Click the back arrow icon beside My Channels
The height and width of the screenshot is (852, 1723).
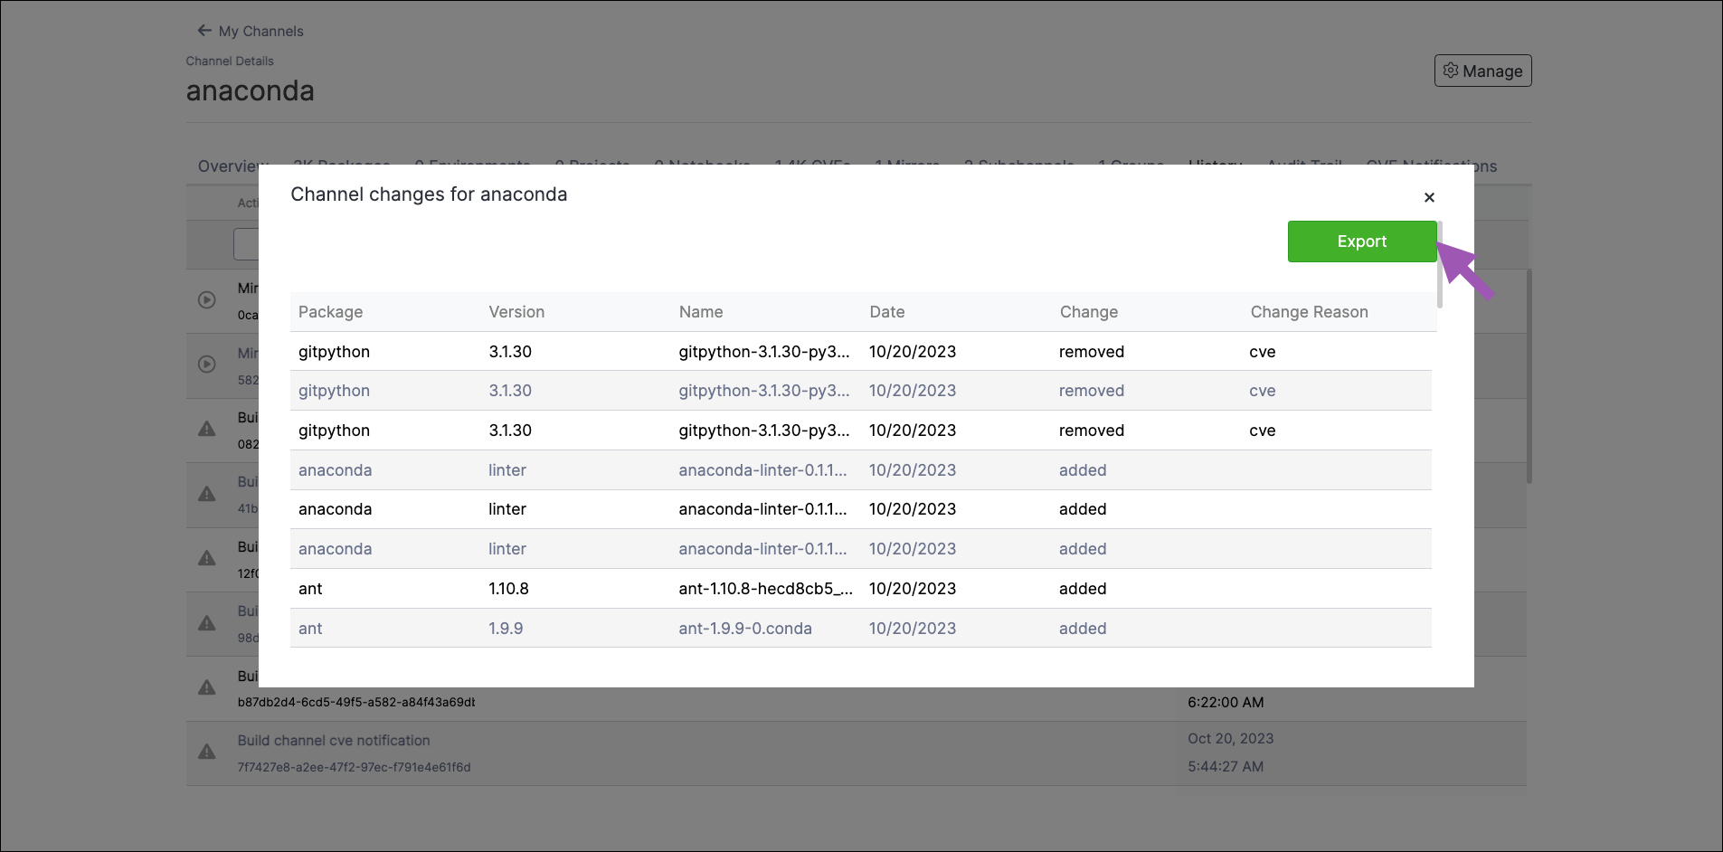(x=204, y=31)
